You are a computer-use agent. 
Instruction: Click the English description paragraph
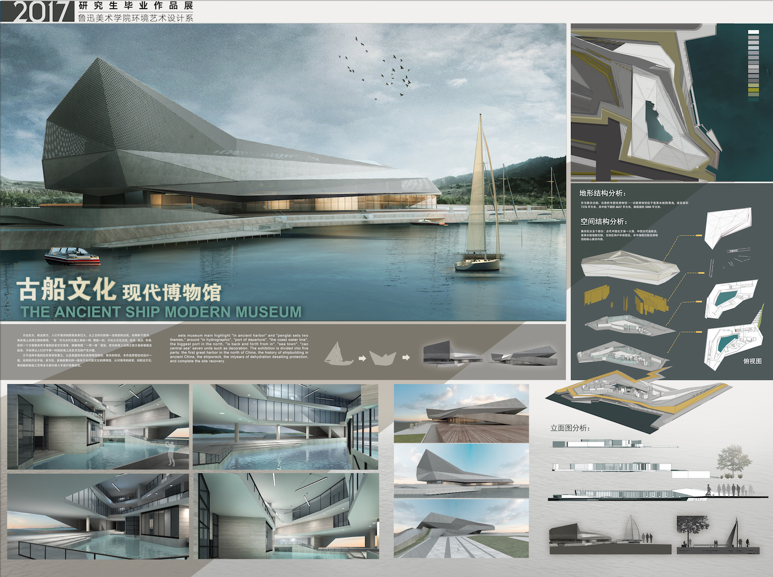(239, 348)
